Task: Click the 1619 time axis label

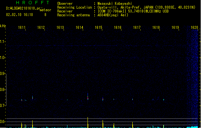Action: tap(175, 28)
